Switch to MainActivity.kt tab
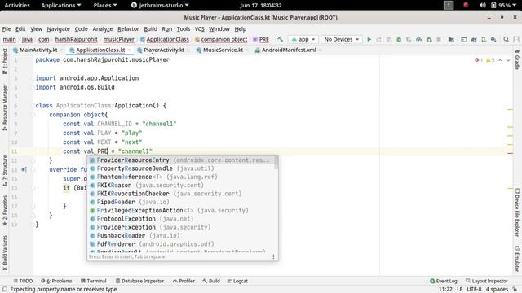This screenshot has width=522, height=293. 38,50
